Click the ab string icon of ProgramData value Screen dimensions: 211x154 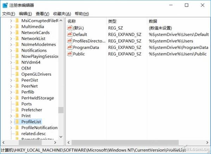70,47
